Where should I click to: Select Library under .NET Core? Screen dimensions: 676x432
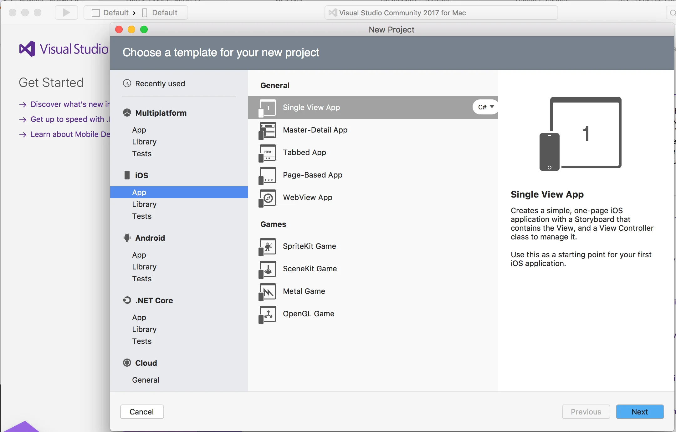[144, 329]
